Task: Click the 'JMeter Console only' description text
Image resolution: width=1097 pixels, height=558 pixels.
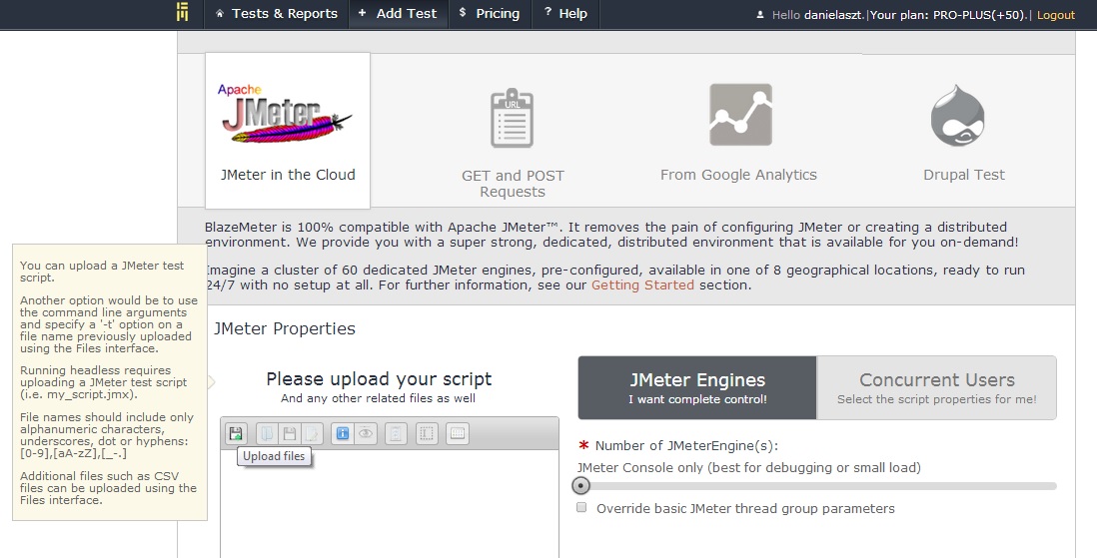Action: click(x=748, y=468)
